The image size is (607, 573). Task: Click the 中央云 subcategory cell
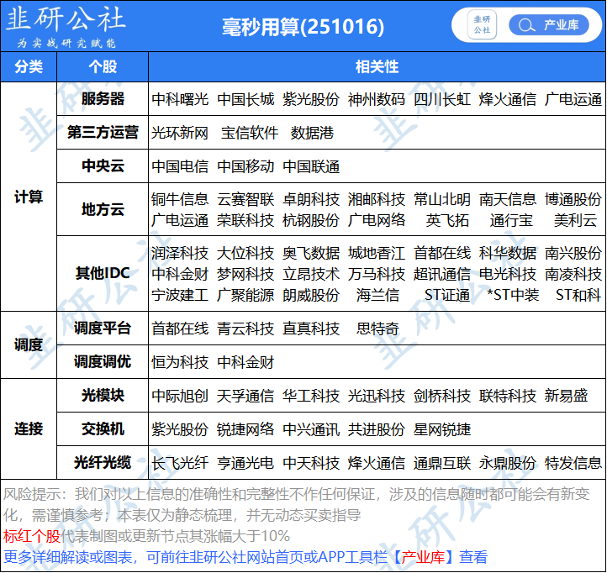pos(103,166)
